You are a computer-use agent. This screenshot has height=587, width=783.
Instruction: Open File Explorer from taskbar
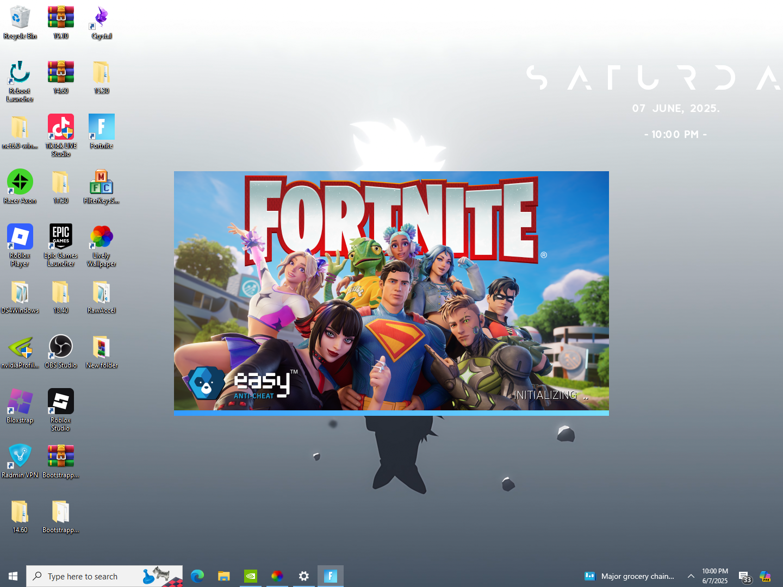coord(224,576)
